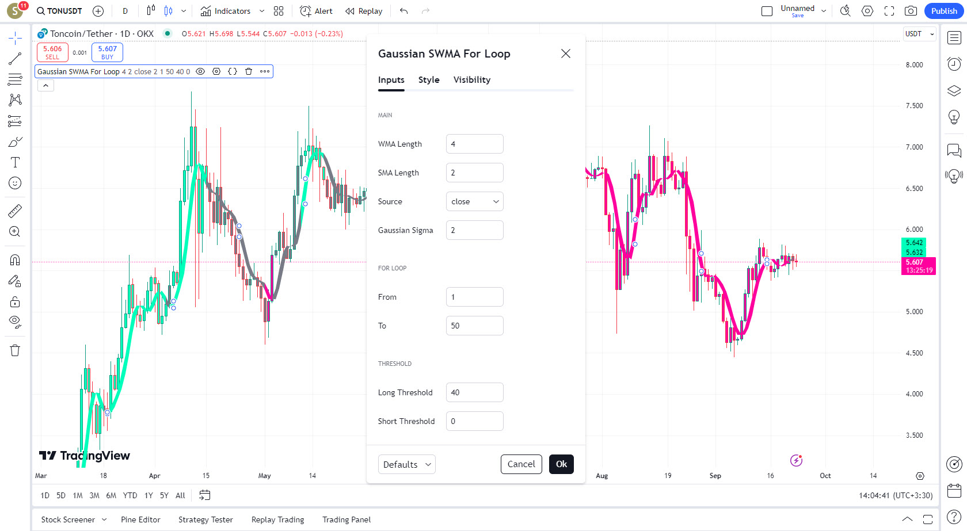The image size is (967, 531).
Task: Open the USDT currency dropdown
Action: click(919, 34)
